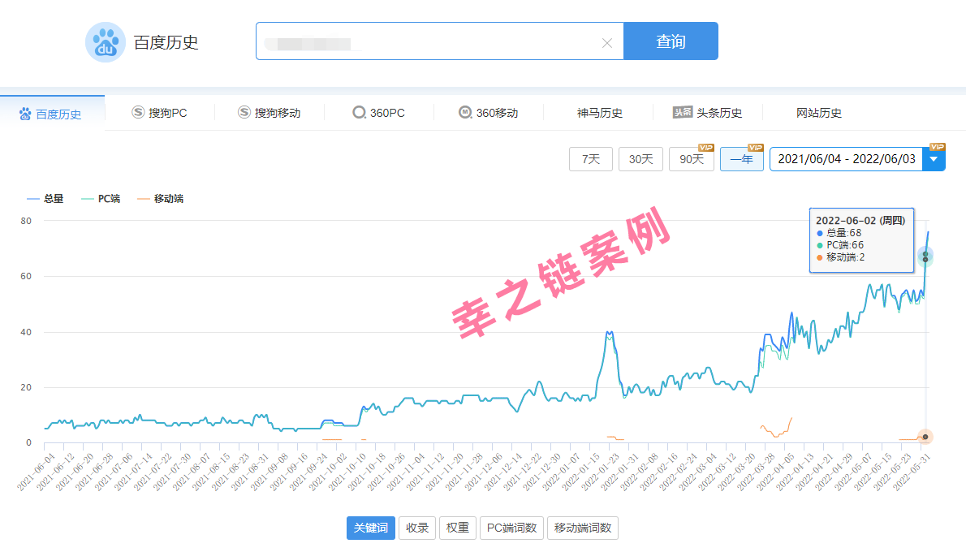This screenshot has height=552, width=966.
Task: Click the VIP badge on the date range dropdown
Action: (938, 147)
